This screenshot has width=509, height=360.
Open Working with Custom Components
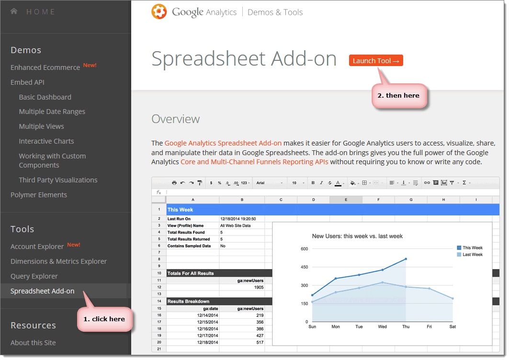[52, 160]
